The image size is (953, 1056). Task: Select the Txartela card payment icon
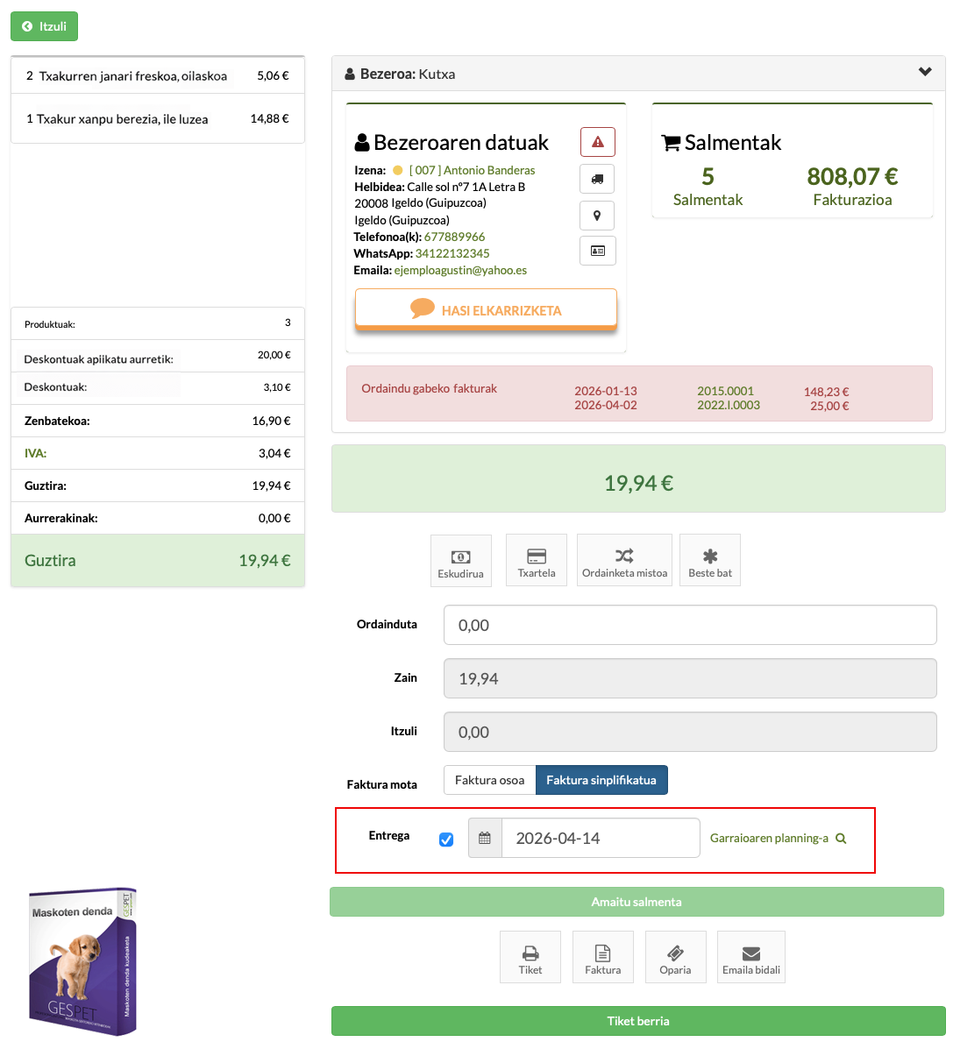click(536, 560)
